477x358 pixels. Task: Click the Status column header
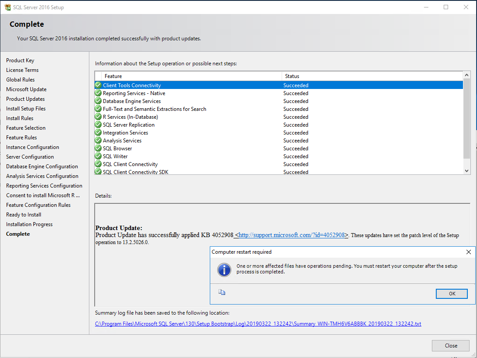(x=372, y=76)
